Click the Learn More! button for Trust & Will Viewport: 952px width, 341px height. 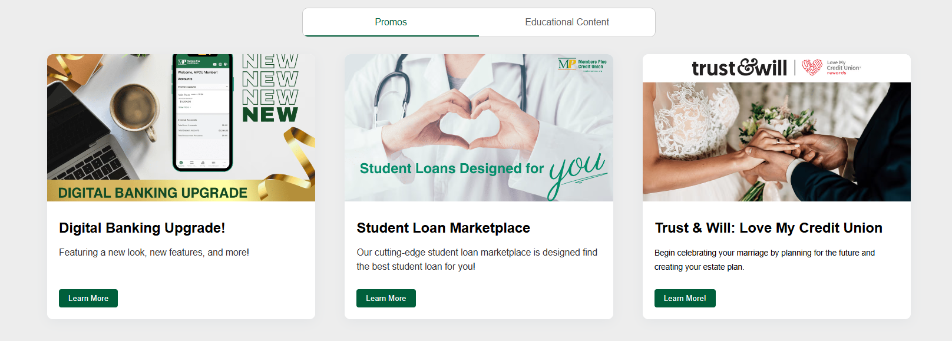[x=685, y=299]
